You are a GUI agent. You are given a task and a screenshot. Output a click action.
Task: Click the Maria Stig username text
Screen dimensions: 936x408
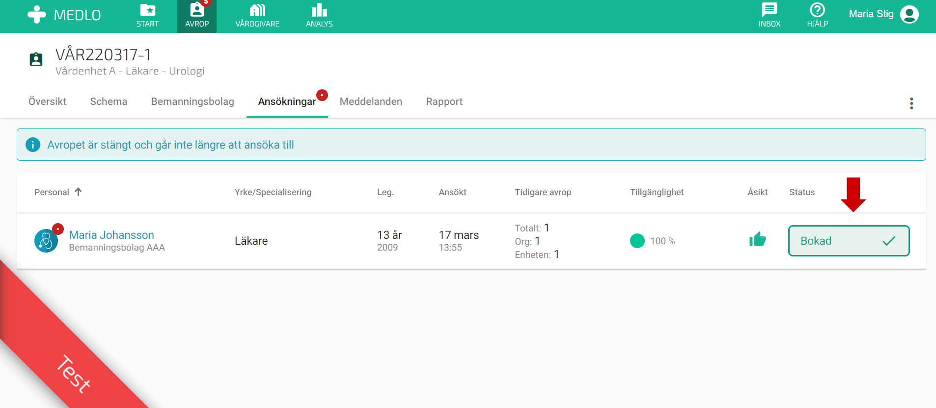tap(871, 14)
